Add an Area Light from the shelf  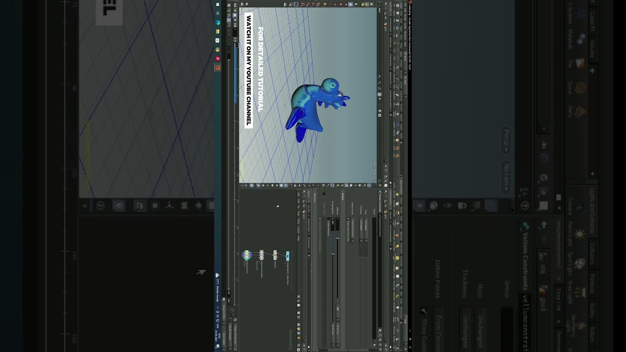point(397,213)
